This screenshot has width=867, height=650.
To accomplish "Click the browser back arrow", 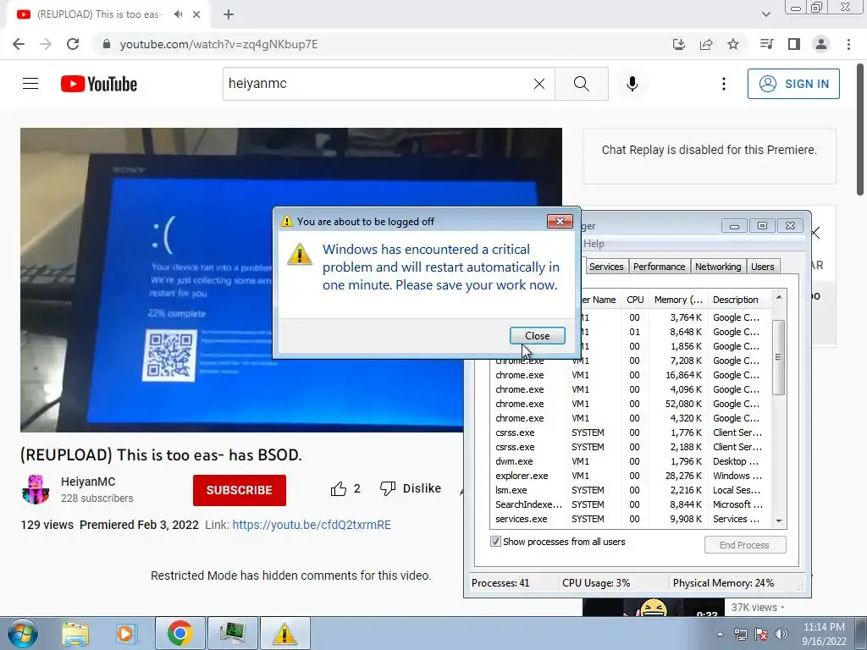I will pos(19,44).
